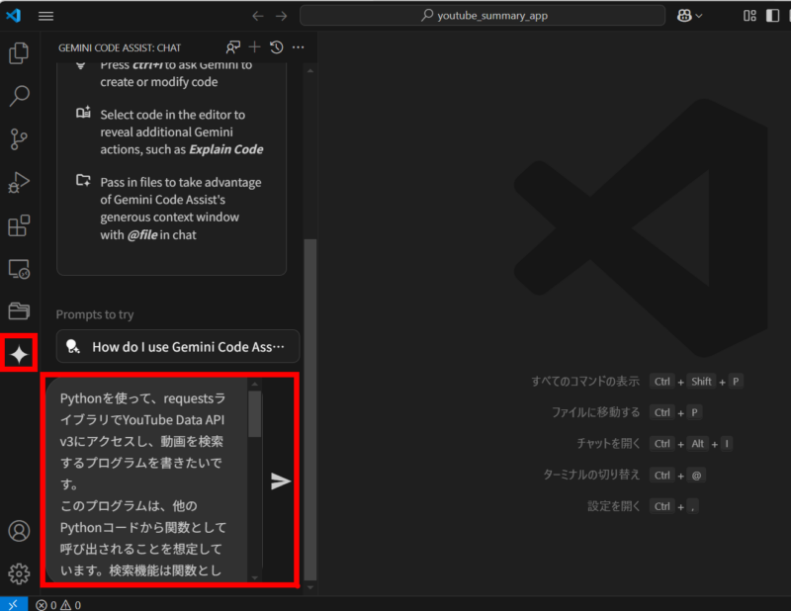The image size is (791, 611).
Task: Click the up arrow of the chat panel scrollbar
Action: click(x=310, y=71)
